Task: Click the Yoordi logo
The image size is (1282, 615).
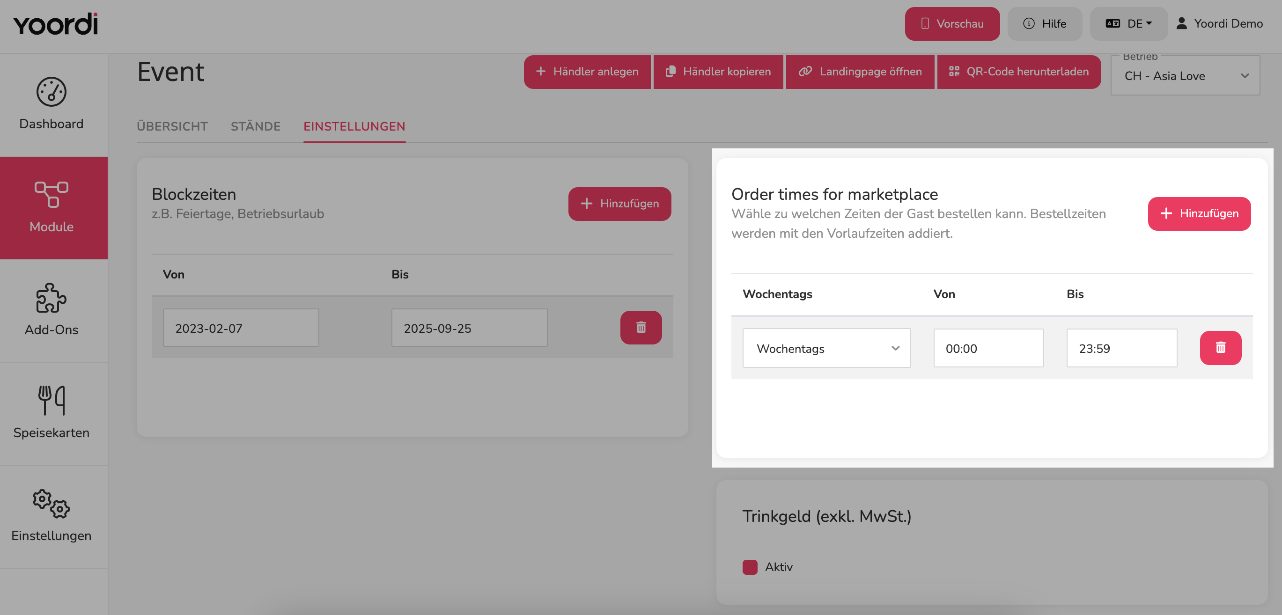Action: point(55,24)
